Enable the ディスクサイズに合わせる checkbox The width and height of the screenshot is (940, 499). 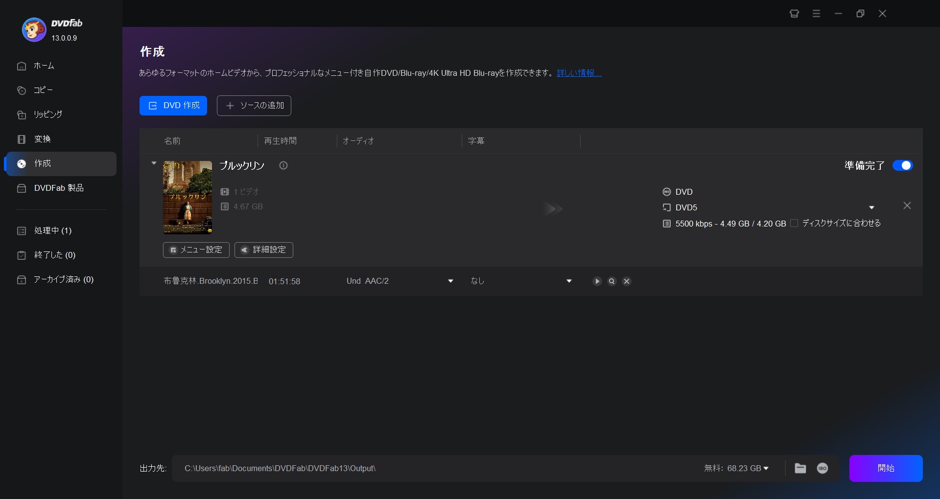(x=794, y=223)
